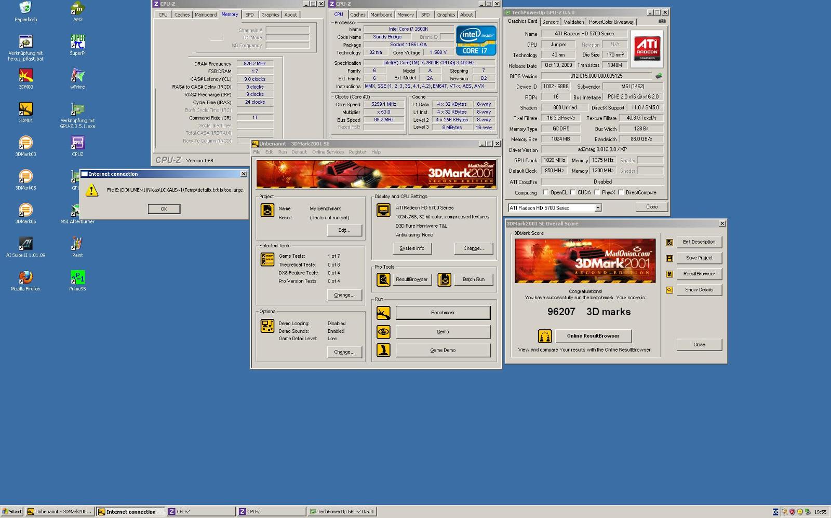Click the System Info button
The height and width of the screenshot is (518, 831).
click(412, 248)
